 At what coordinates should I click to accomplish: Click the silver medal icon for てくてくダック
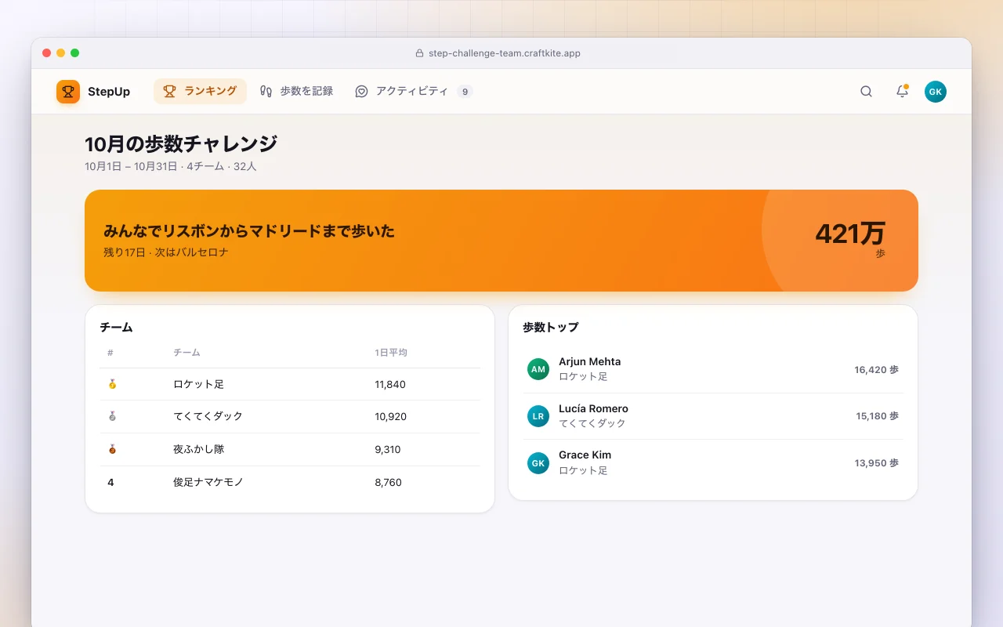(112, 417)
